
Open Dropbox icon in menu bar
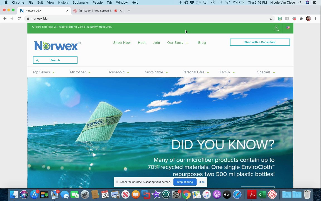point(192,3)
